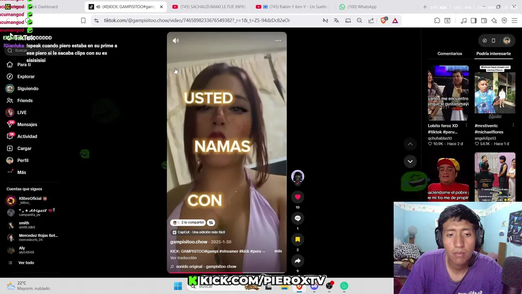This screenshot has height=294, width=522.
Task: Open the video's three-dot options menu
Action: pyautogui.click(x=278, y=40)
